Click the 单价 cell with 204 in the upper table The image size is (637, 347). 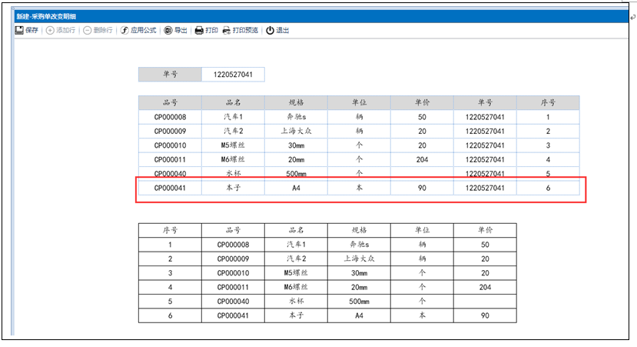click(x=422, y=159)
